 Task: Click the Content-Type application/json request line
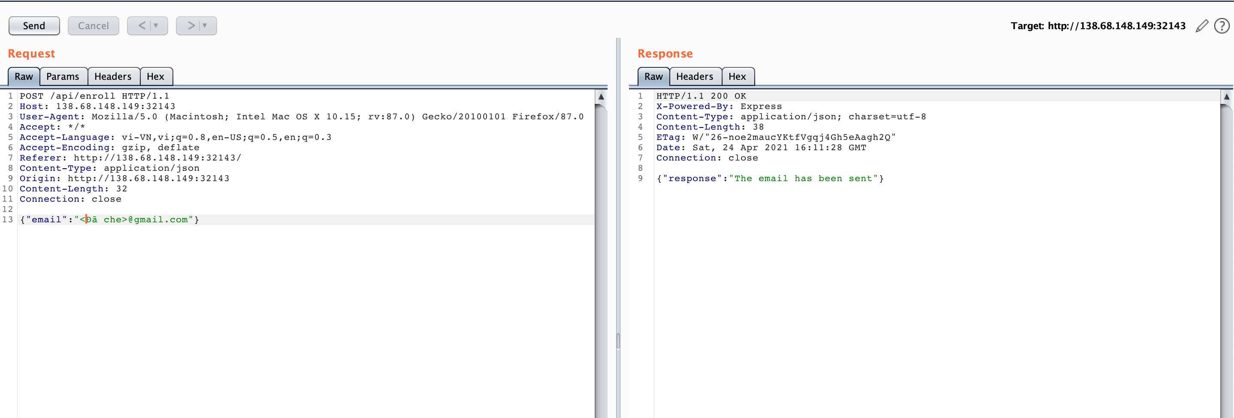click(109, 168)
